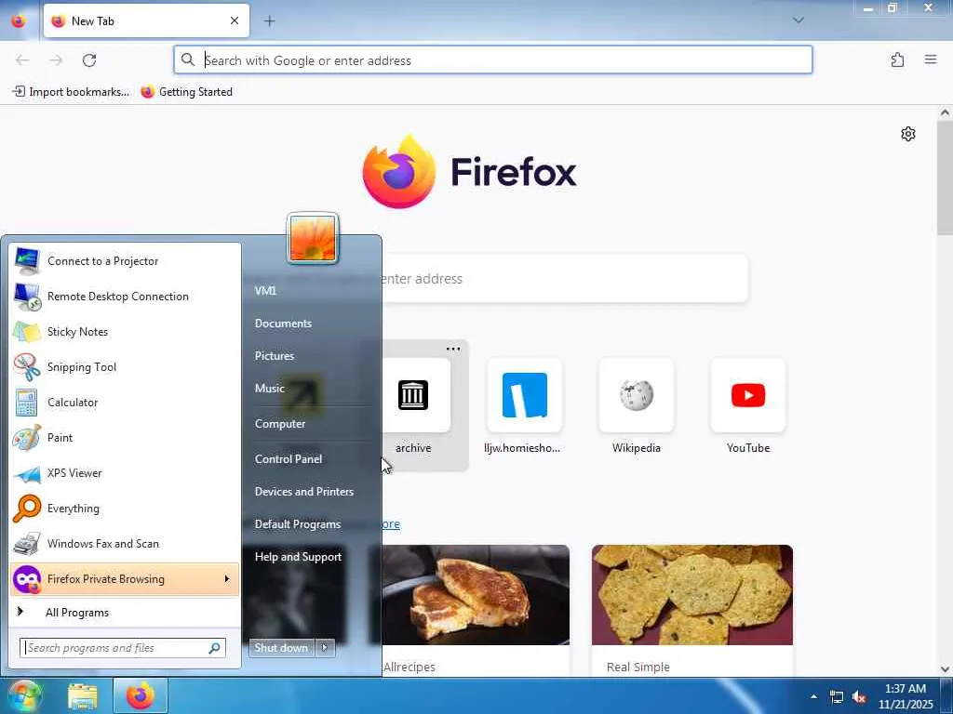Screen dimensions: 953x714
Task: Open Default Programs
Action: (x=298, y=524)
